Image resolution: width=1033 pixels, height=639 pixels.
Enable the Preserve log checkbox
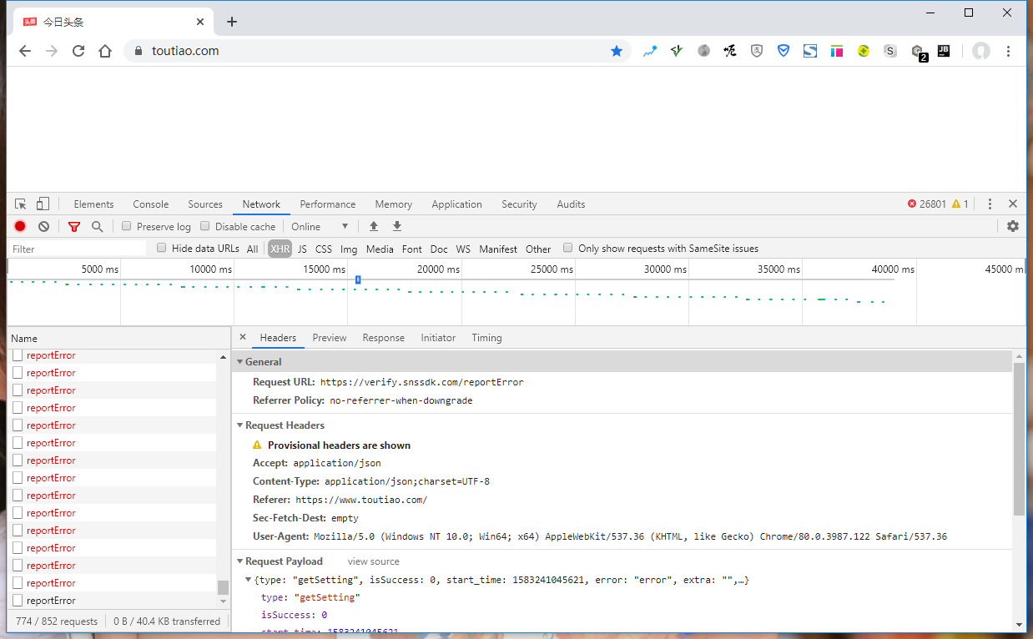(x=127, y=226)
